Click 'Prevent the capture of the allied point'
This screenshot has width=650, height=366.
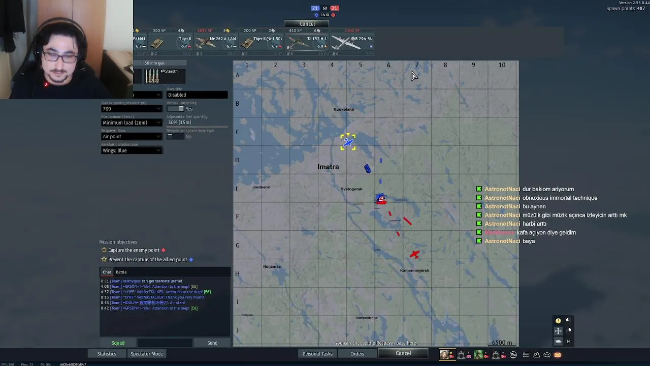[147, 259]
